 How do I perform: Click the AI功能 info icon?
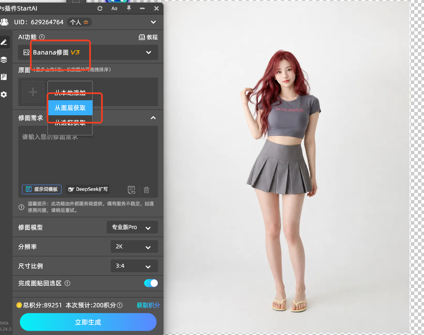coord(42,37)
